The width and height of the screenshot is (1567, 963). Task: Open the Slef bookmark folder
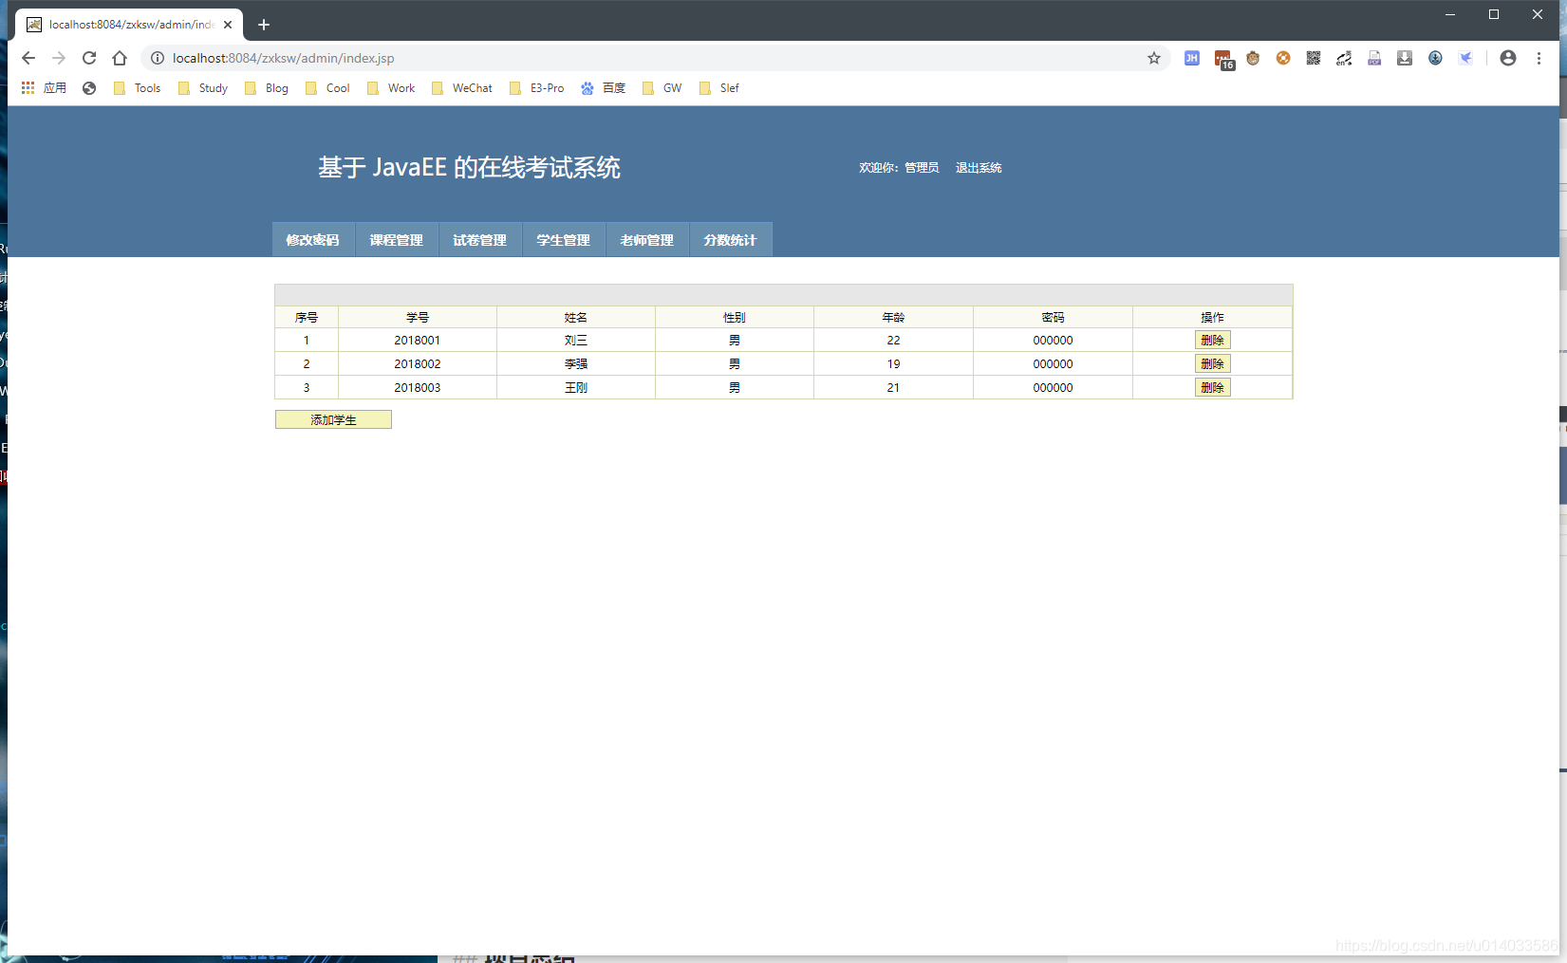[x=718, y=88]
